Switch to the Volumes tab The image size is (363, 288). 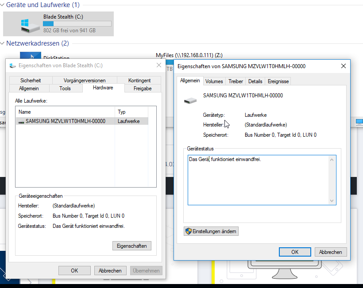pos(214,81)
